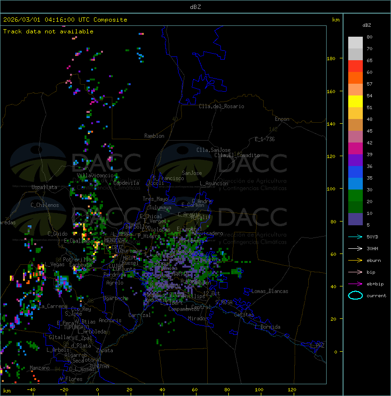Screen dimensions: 391x396
Task: Click the pink bip arrow icon
Action: (x=355, y=272)
